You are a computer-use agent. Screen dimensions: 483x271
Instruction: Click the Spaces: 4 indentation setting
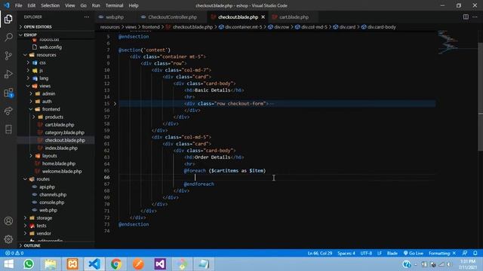coord(346,253)
